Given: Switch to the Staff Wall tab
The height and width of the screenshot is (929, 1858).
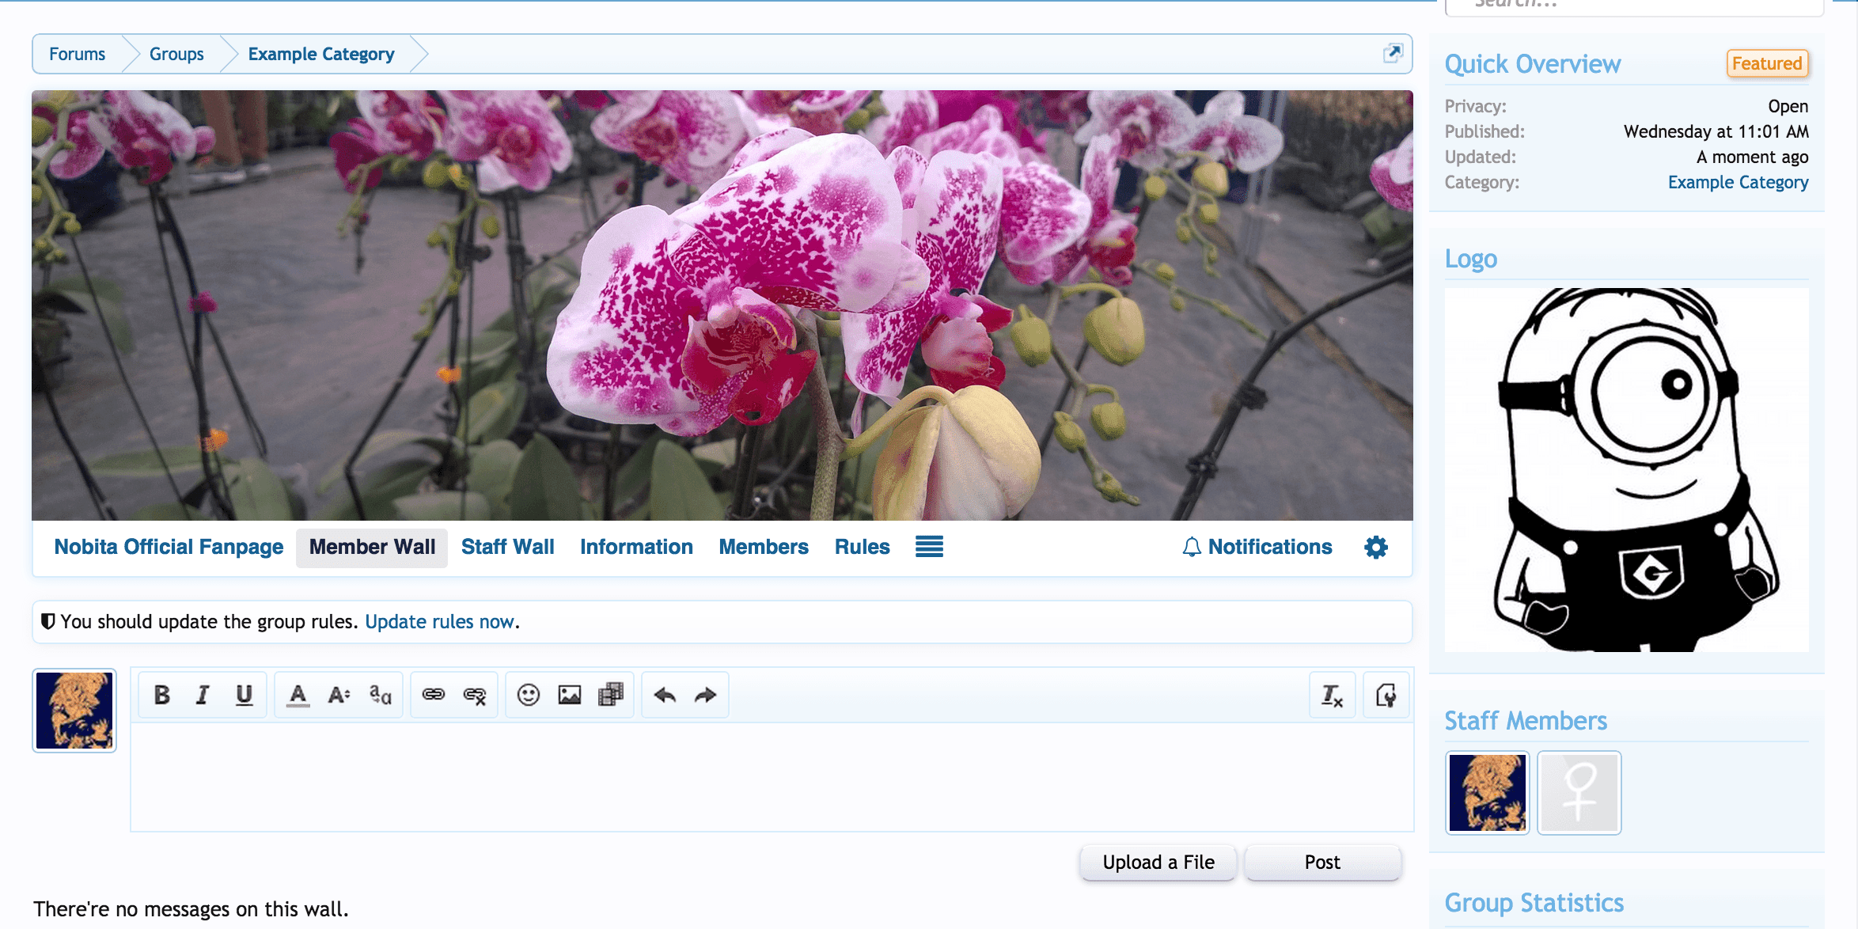Looking at the screenshot, I should click(508, 547).
